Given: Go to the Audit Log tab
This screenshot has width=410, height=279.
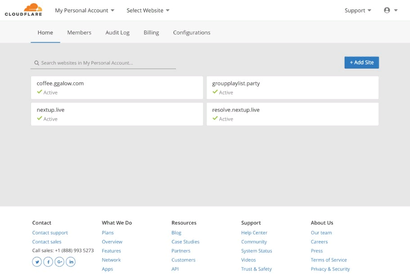Looking at the screenshot, I should coord(117,32).
